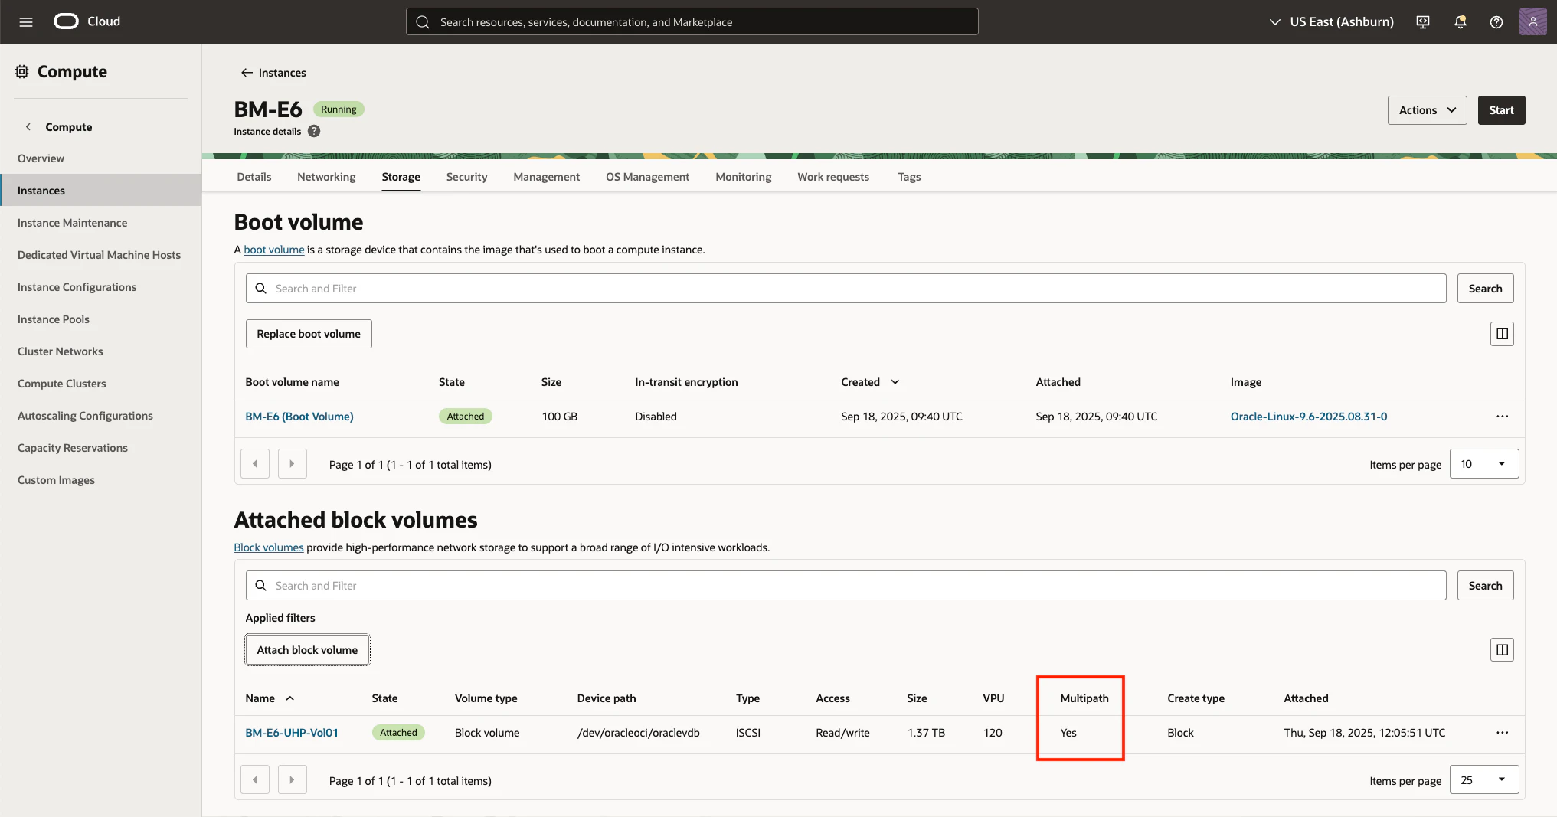Focus block volumes Search and Filter field
Viewport: 1557px width, 817px height.
[846, 586]
